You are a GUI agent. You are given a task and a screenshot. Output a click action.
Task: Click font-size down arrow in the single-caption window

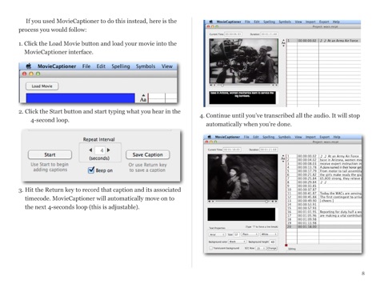click(x=283, y=46)
